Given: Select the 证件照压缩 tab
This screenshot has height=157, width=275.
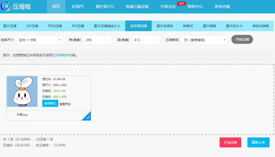Looking at the screenshot, I should pos(139,26).
